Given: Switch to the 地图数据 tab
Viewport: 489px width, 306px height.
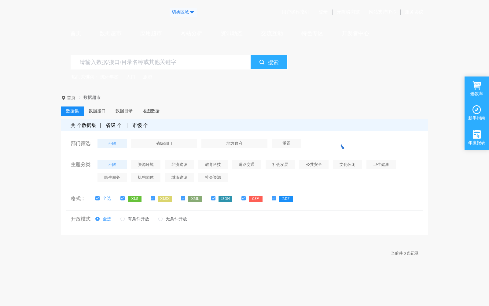Looking at the screenshot, I should pyautogui.click(x=151, y=111).
